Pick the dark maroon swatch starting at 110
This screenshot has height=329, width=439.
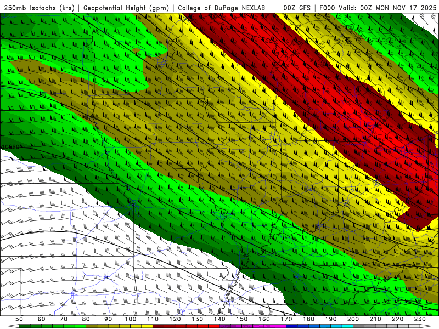click(158, 326)
